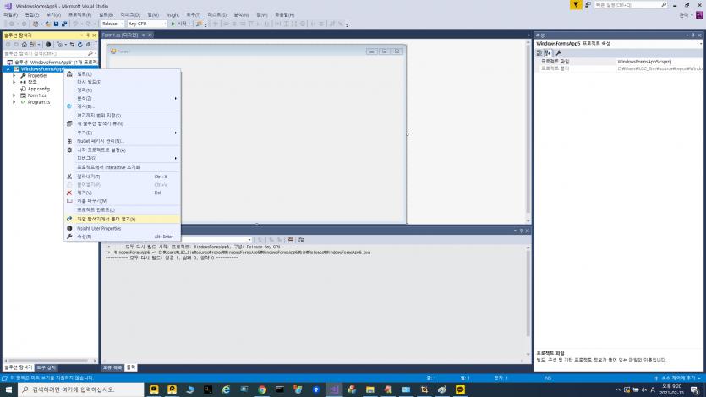Click the Form1 designer title bar
This screenshot has height=397, width=706.
pyautogui.click(x=257, y=52)
